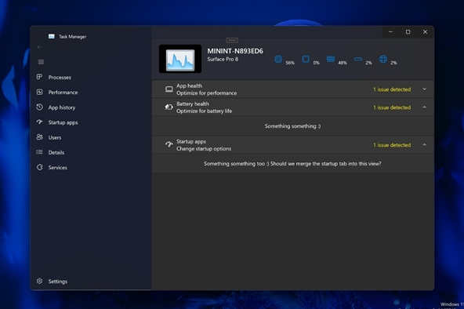Expand the App health section chevron
This screenshot has height=309, width=464.
point(424,89)
